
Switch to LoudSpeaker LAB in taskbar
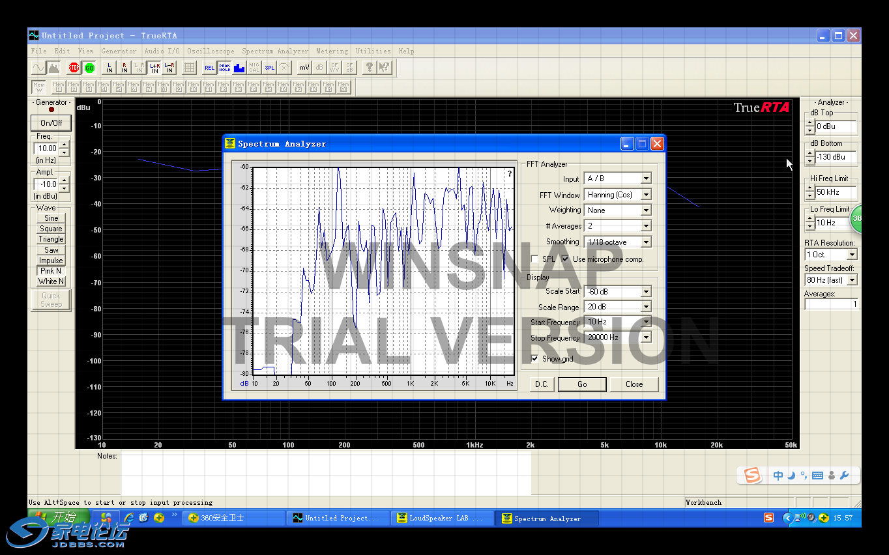(x=442, y=518)
